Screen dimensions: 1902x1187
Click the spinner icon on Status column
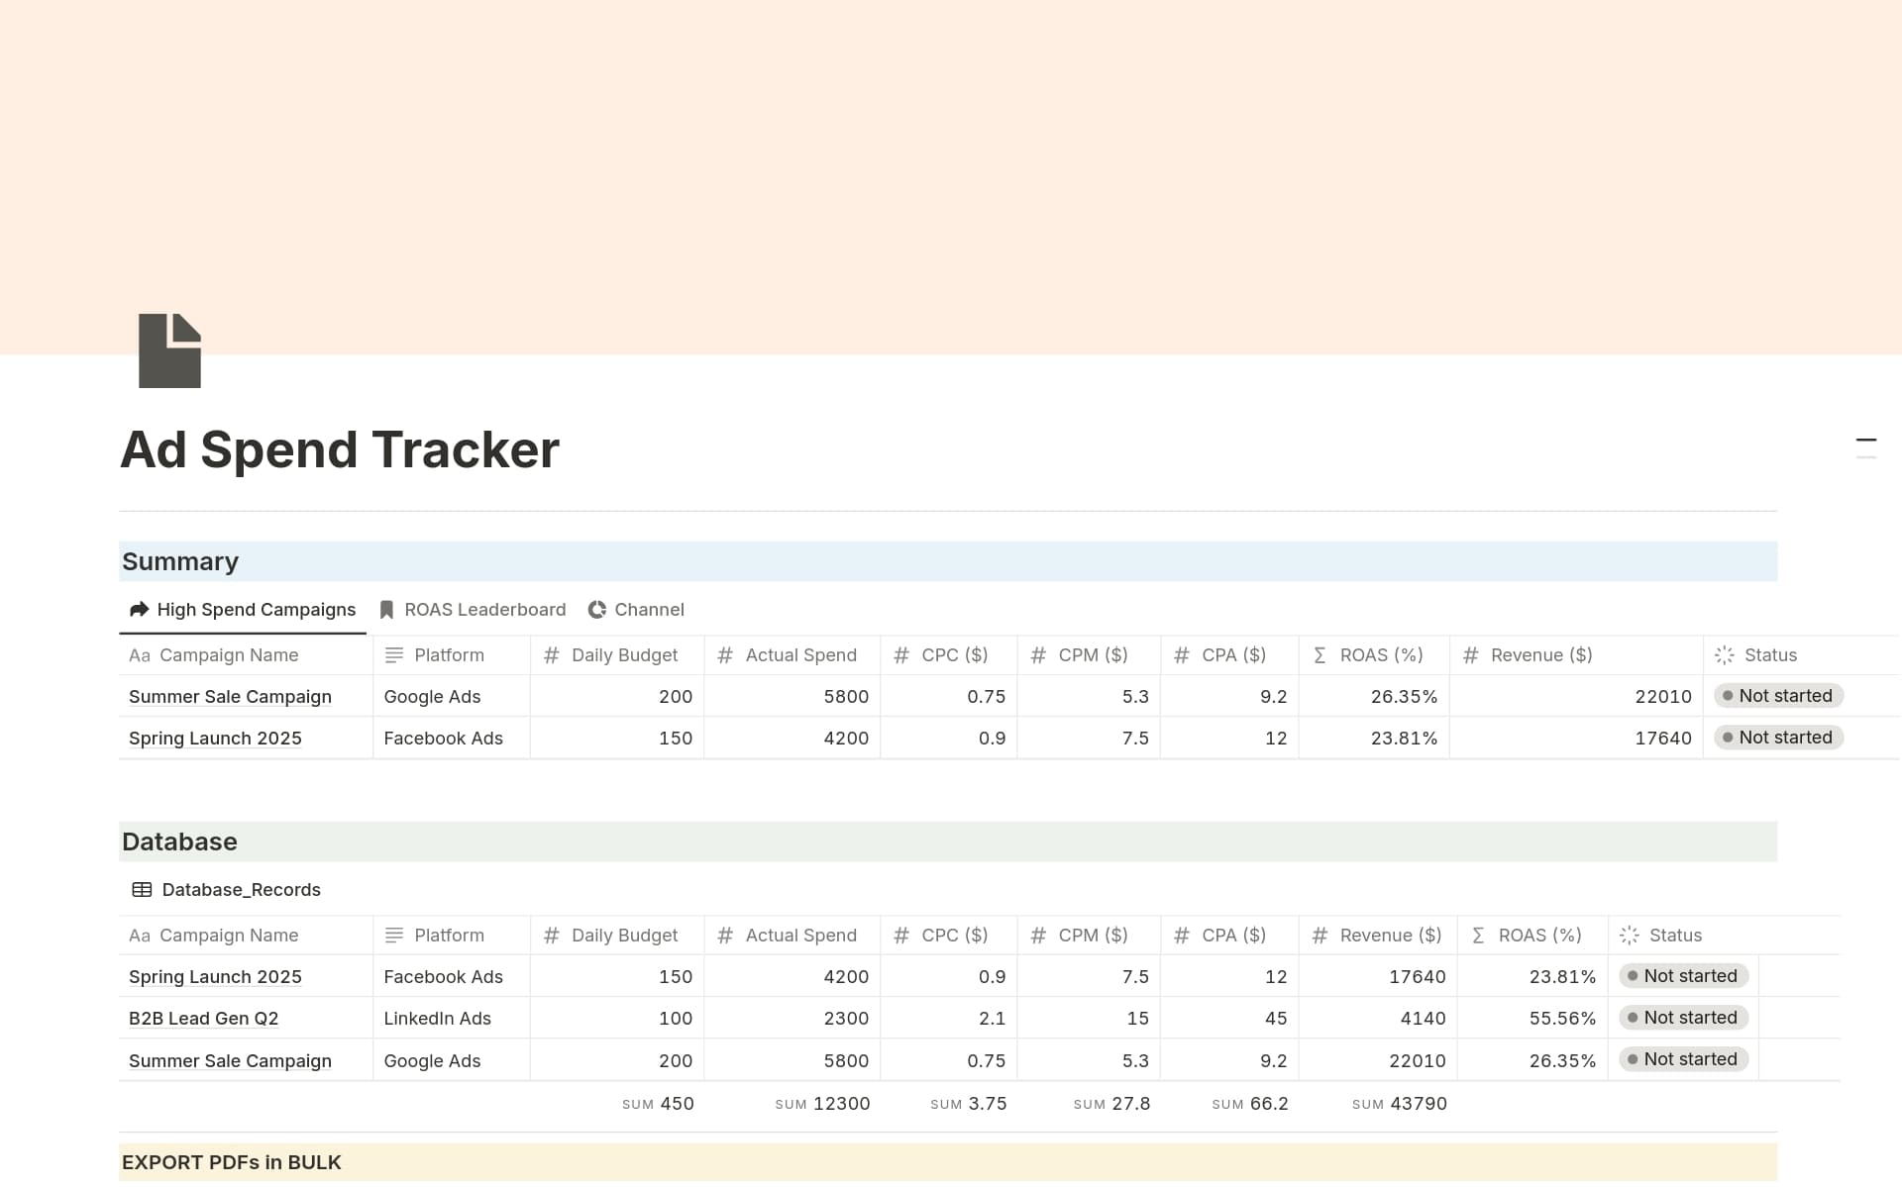point(1723,654)
